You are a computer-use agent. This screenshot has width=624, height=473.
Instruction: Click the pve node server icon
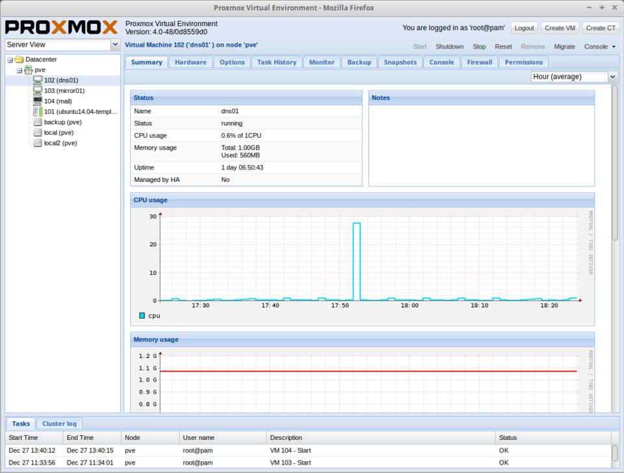point(28,70)
